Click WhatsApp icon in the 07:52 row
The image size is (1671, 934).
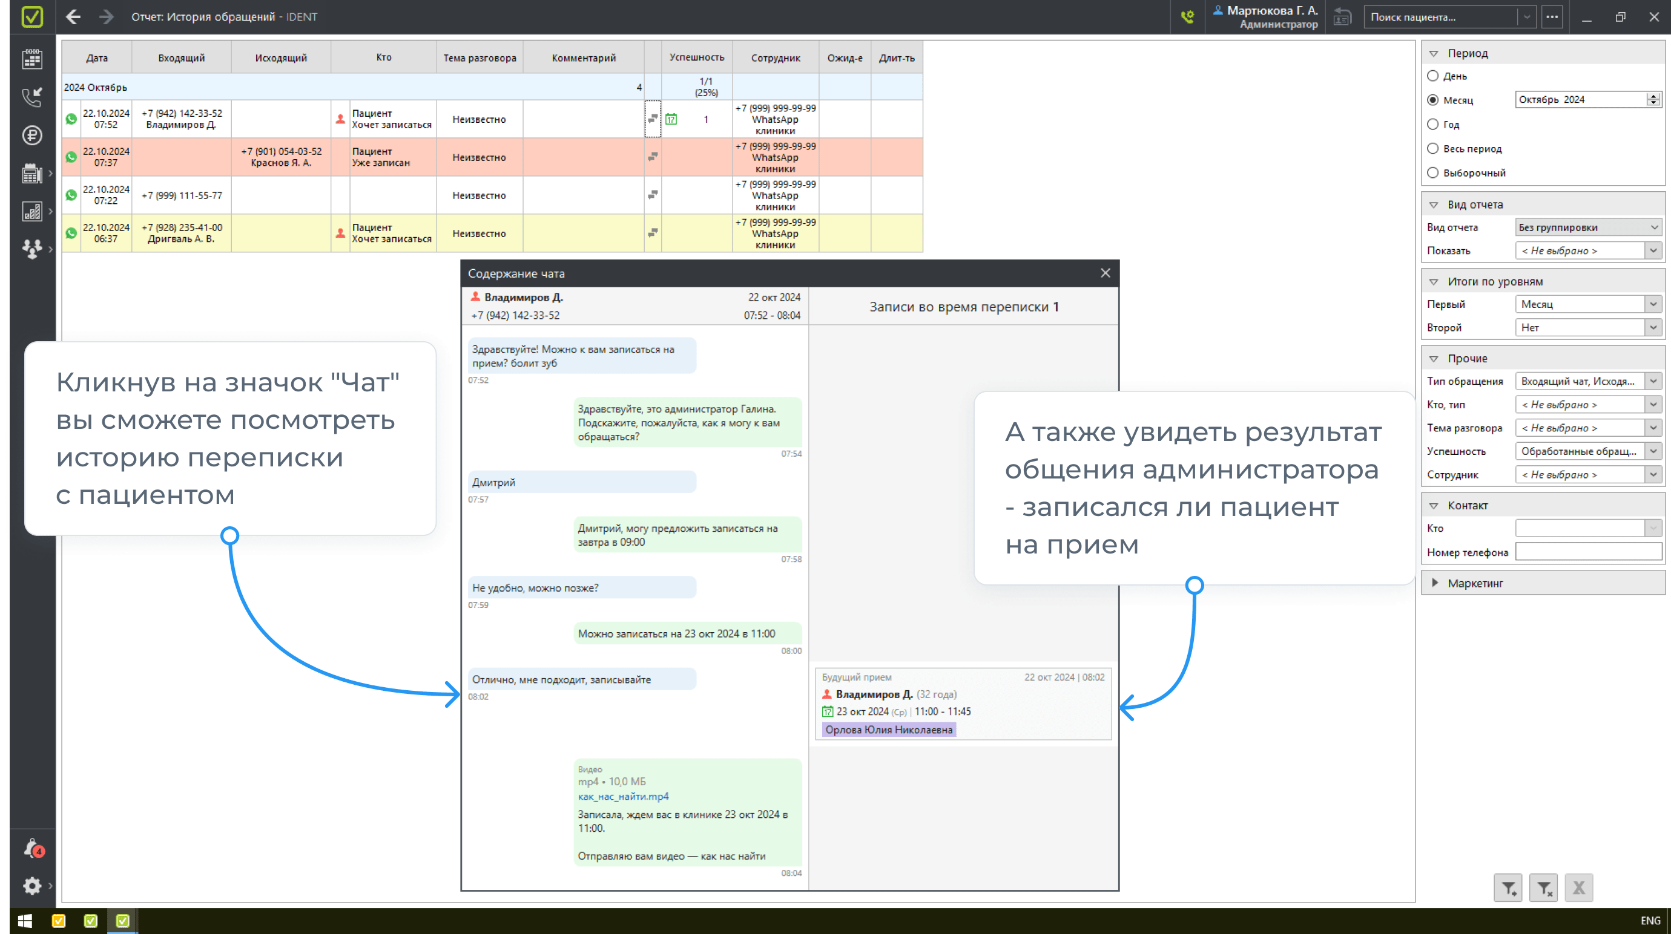(71, 119)
